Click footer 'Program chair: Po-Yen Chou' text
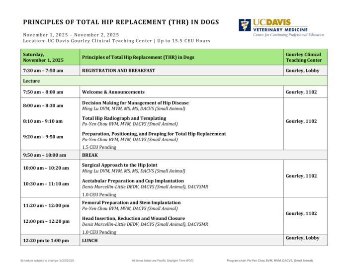 point(269,261)
